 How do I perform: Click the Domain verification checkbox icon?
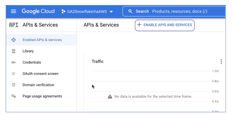click(x=14, y=85)
